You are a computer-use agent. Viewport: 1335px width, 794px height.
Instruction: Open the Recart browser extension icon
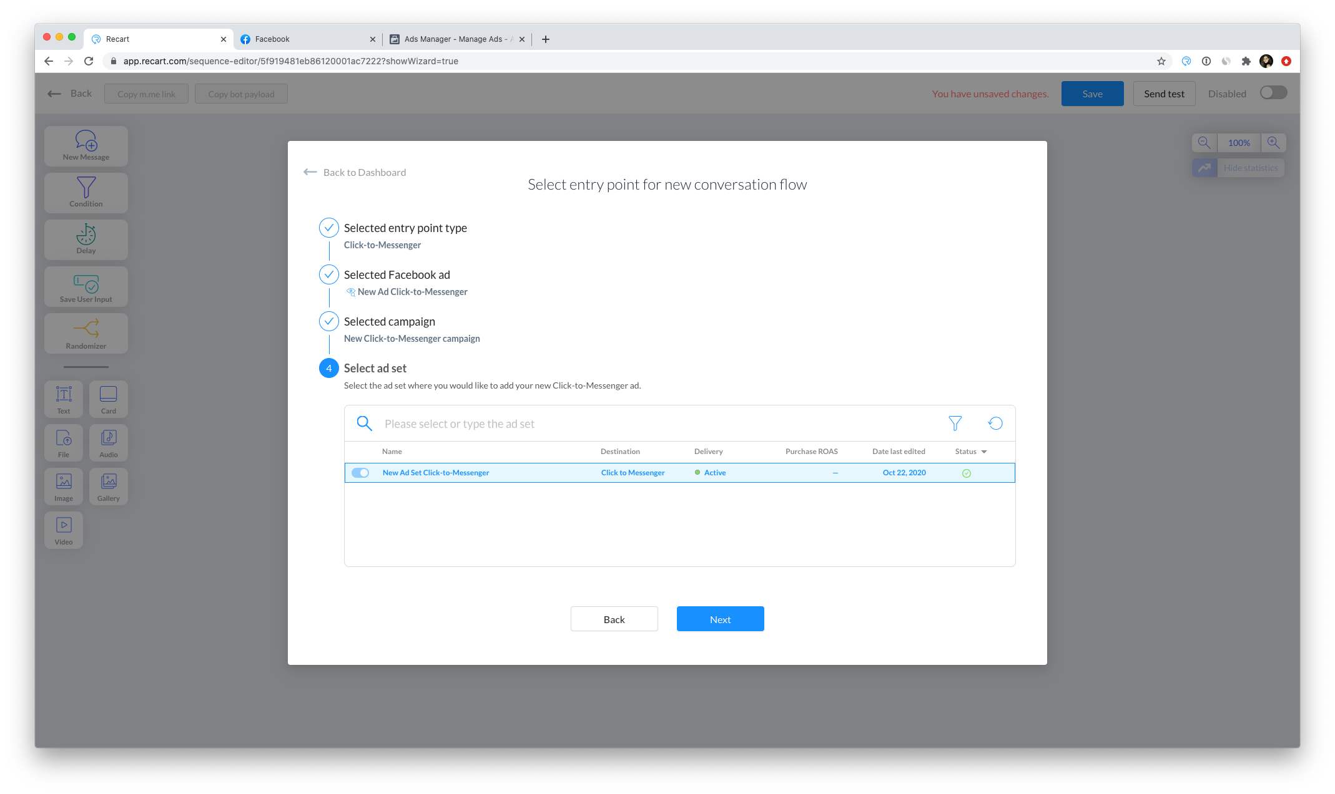coord(1186,61)
